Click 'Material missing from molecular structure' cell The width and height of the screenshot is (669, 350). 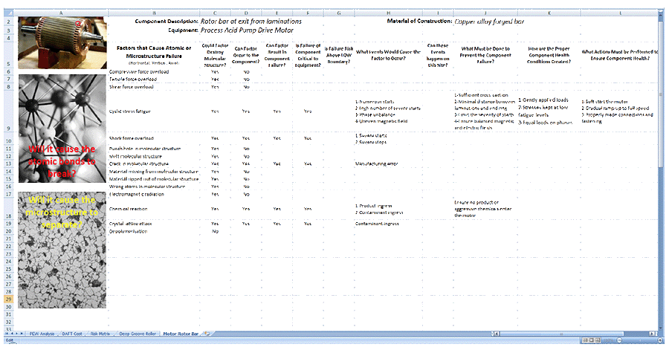tap(154, 172)
